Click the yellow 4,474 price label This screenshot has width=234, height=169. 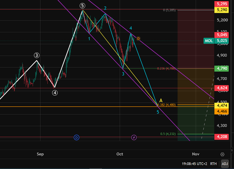[x=222, y=106]
